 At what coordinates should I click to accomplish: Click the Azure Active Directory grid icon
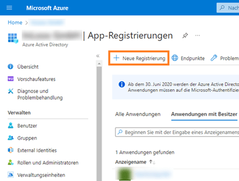click(13, 38)
